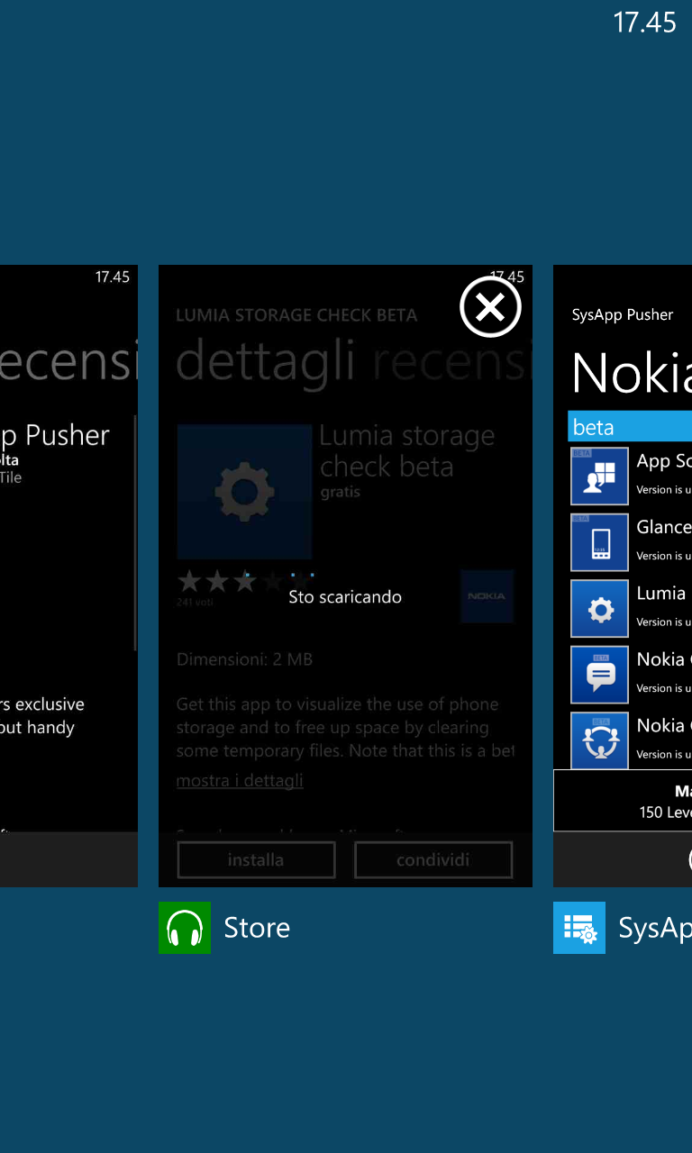692x1153 pixels.
Task: Tap the 241 voti text
Action: coord(196,603)
